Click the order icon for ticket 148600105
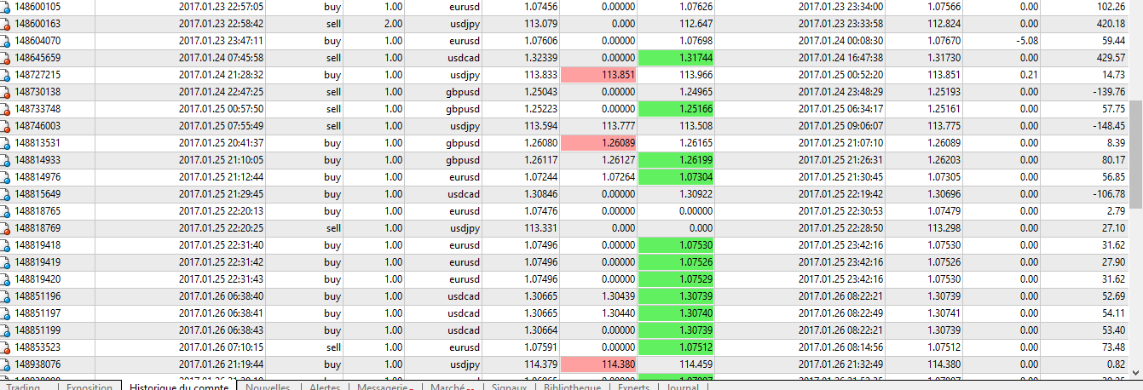The image size is (1143, 390). click(6, 7)
